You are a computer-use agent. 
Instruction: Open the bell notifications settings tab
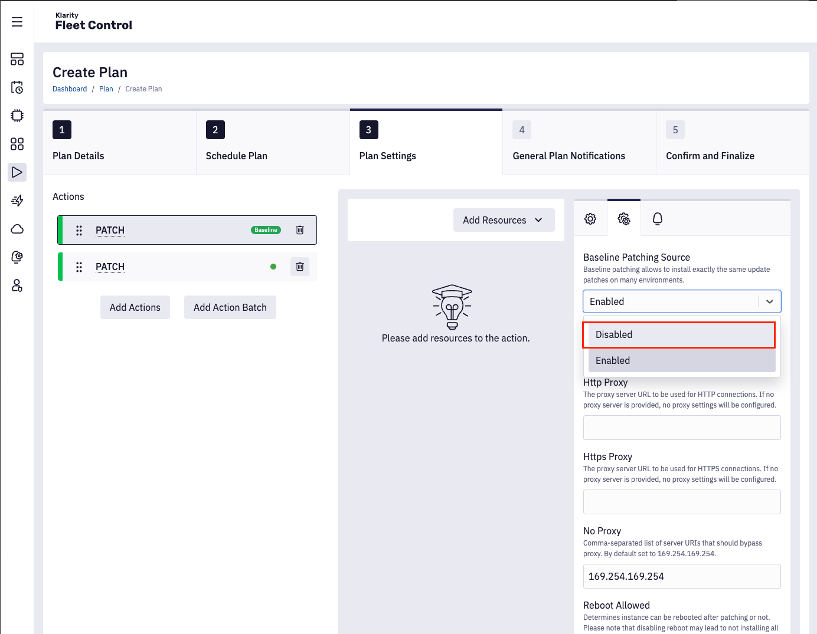click(657, 219)
